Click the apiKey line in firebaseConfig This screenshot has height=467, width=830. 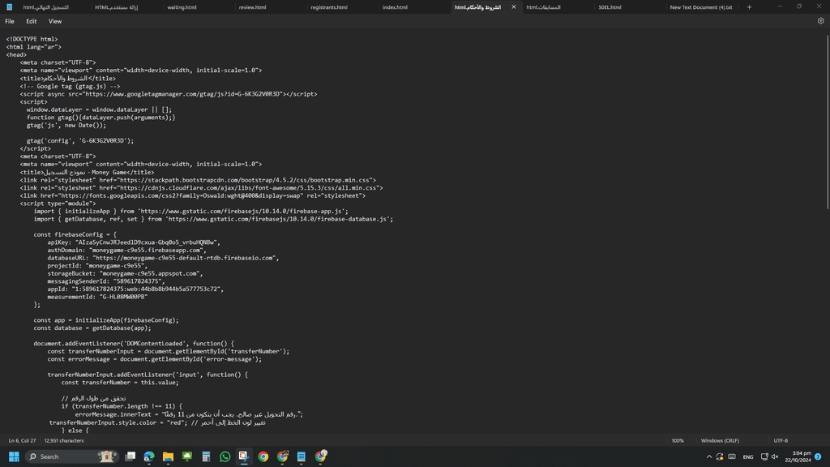pyautogui.click(x=134, y=242)
